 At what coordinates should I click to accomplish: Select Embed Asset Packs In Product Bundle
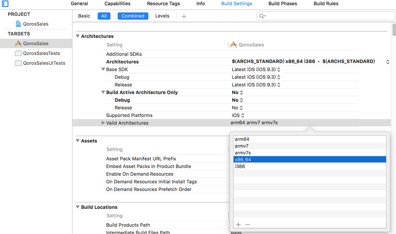click(x=148, y=166)
